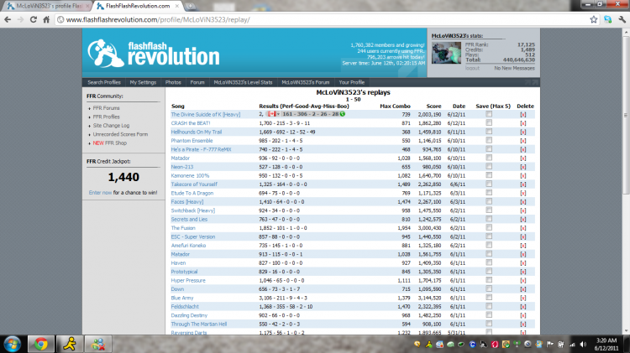630x353 pixels.
Task: Open the Chrome wrench settings menu
Action: click(622, 19)
